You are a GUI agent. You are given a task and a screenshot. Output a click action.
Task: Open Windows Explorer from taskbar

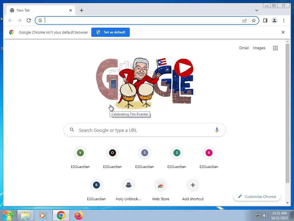[26, 215]
